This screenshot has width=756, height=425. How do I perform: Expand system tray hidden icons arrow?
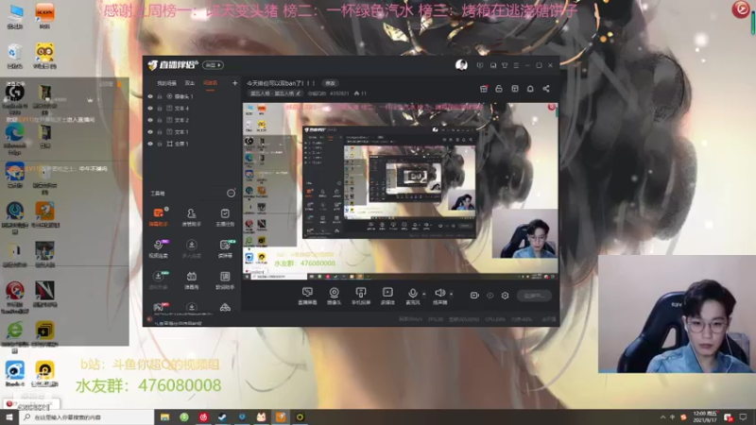click(x=663, y=416)
